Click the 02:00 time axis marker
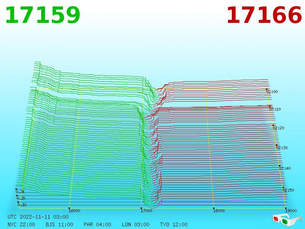The height and width of the screenshot is (229, 305). tap(272, 92)
